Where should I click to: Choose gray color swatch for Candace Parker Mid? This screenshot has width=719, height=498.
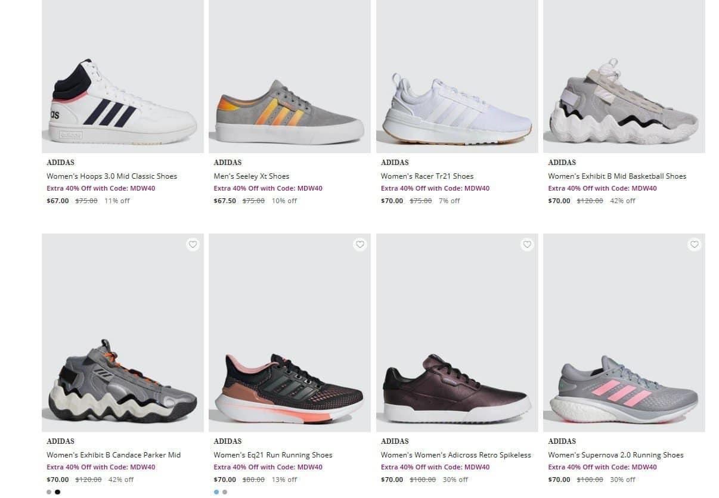[49, 492]
